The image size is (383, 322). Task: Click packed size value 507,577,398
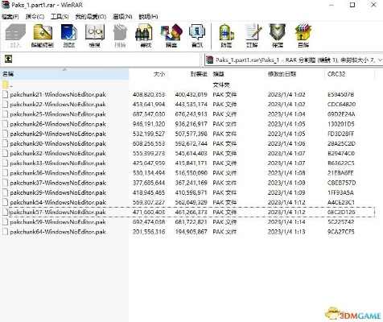(x=191, y=134)
